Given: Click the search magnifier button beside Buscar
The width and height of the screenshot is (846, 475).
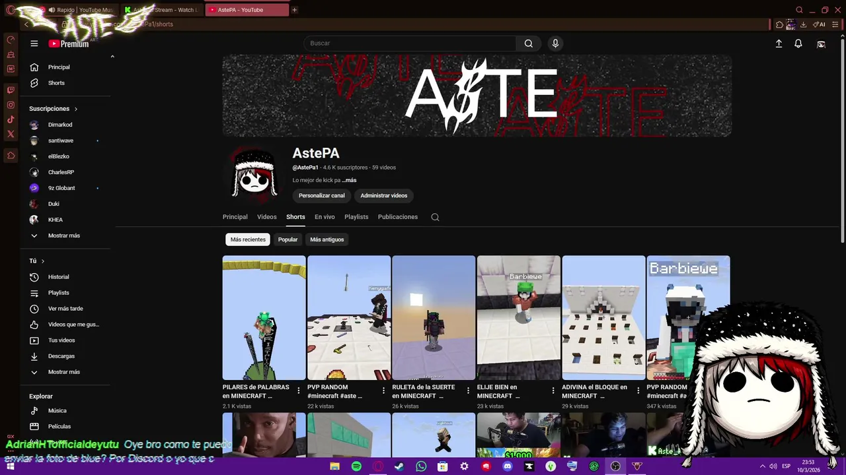Looking at the screenshot, I should [x=528, y=44].
